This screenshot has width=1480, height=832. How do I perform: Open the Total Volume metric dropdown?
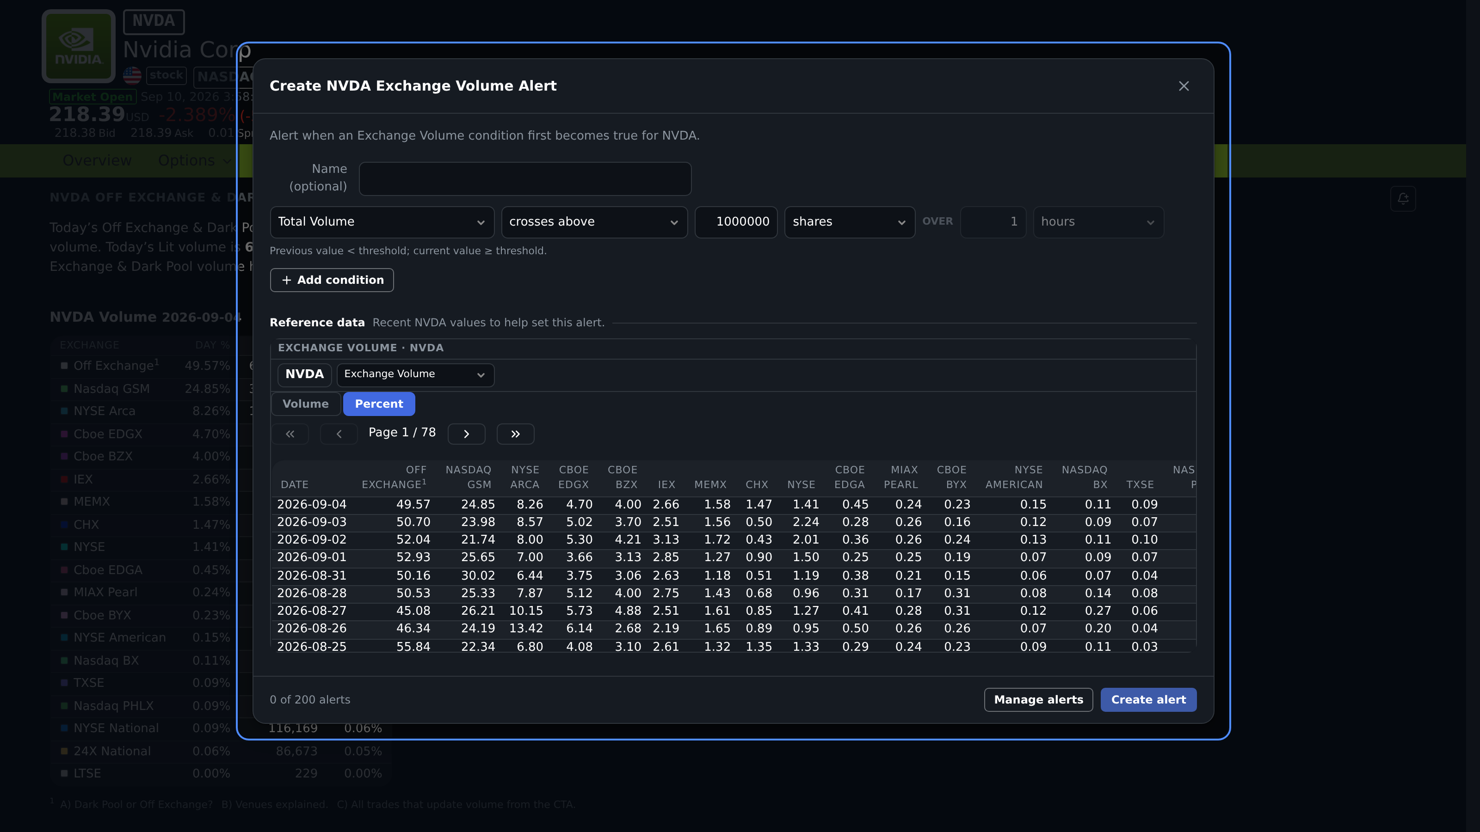click(x=382, y=222)
